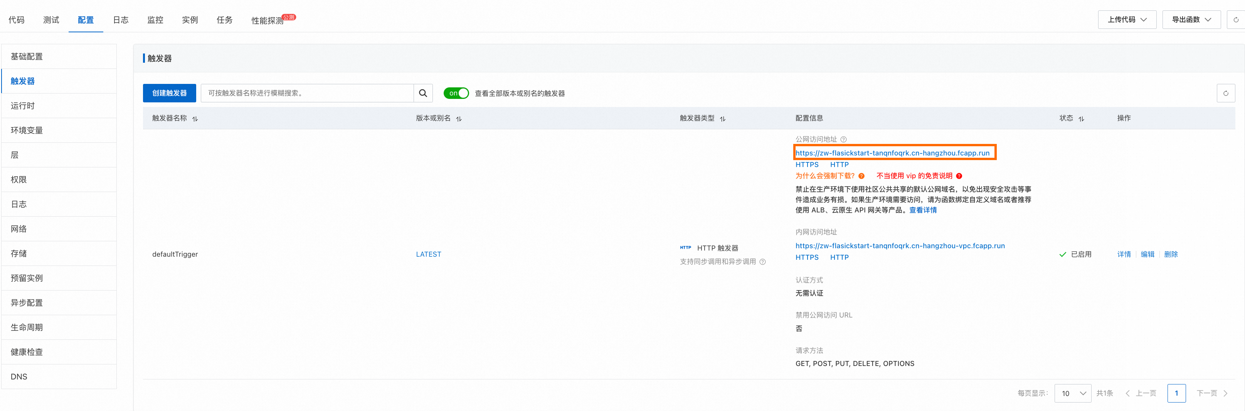The height and width of the screenshot is (411, 1245).
Task: Sort by 状态 column icon
Action: pos(1081,119)
